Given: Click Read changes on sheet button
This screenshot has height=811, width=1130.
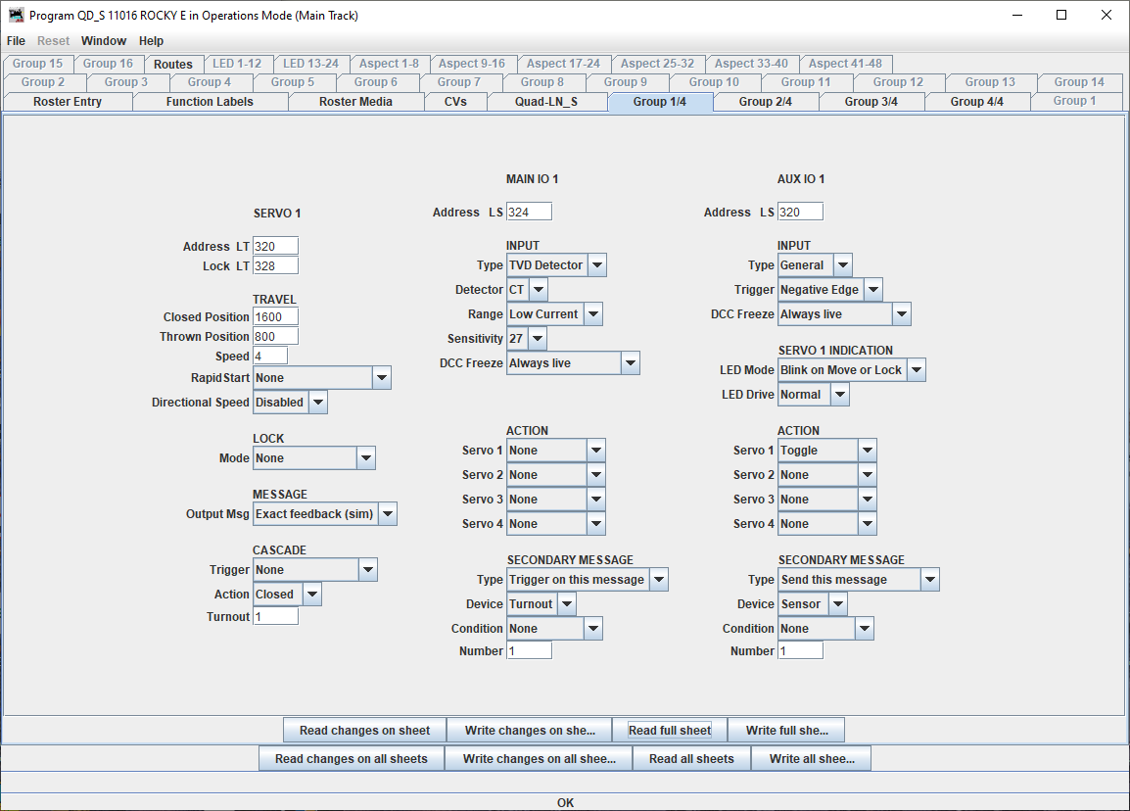Looking at the screenshot, I should click(x=364, y=731).
